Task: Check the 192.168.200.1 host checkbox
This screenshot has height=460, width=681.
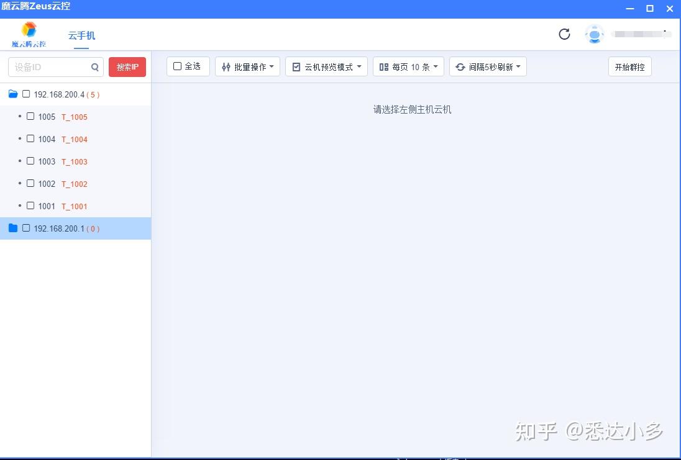Action: (26, 228)
